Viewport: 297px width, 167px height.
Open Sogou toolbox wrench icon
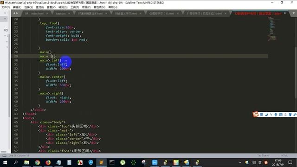coord(295,115)
